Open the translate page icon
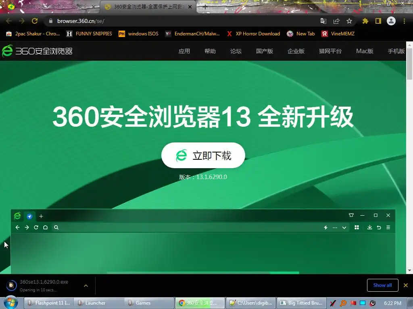 click(x=323, y=21)
